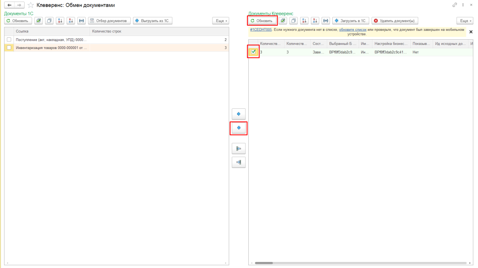The height and width of the screenshot is (268, 478).
Task: Click the check-all icon in Документы 1С toolbar
Action: 38,21
